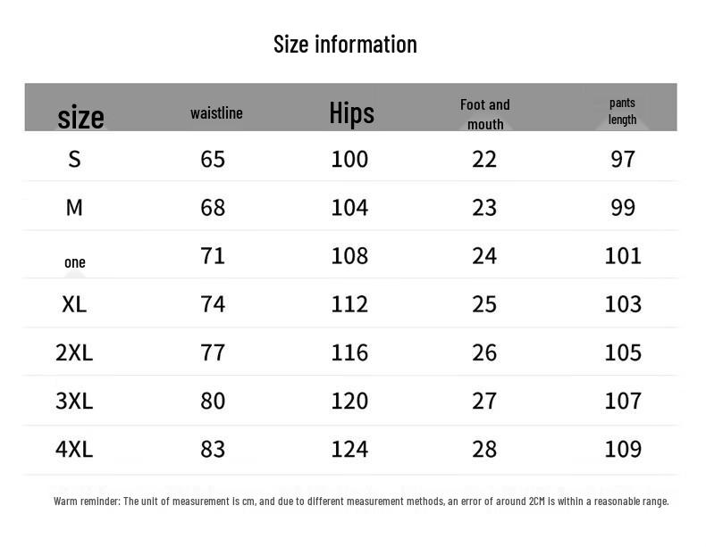This screenshot has height=547, width=706.
Task: Click waistline value 65
Action: point(213,159)
